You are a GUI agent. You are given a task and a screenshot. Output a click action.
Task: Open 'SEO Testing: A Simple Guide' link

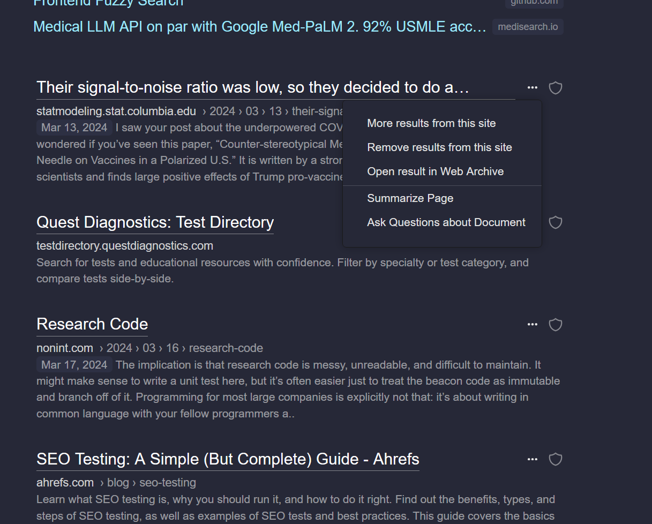[x=228, y=459]
